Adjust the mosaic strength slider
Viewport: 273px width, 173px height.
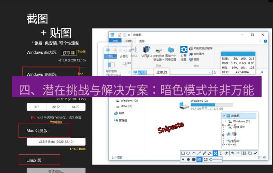(x=215, y=160)
